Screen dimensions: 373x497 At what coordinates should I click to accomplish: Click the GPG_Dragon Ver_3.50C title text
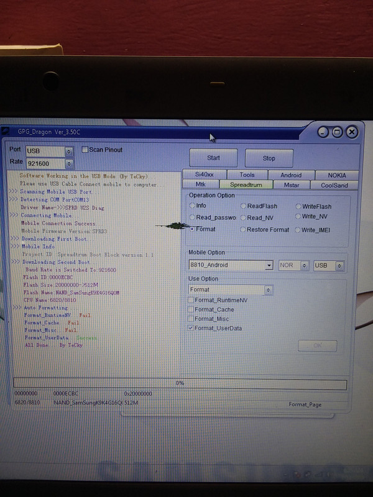pyautogui.click(x=48, y=132)
